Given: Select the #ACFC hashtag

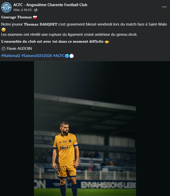Looking at the screenshot, I should [x=59, y=56].
